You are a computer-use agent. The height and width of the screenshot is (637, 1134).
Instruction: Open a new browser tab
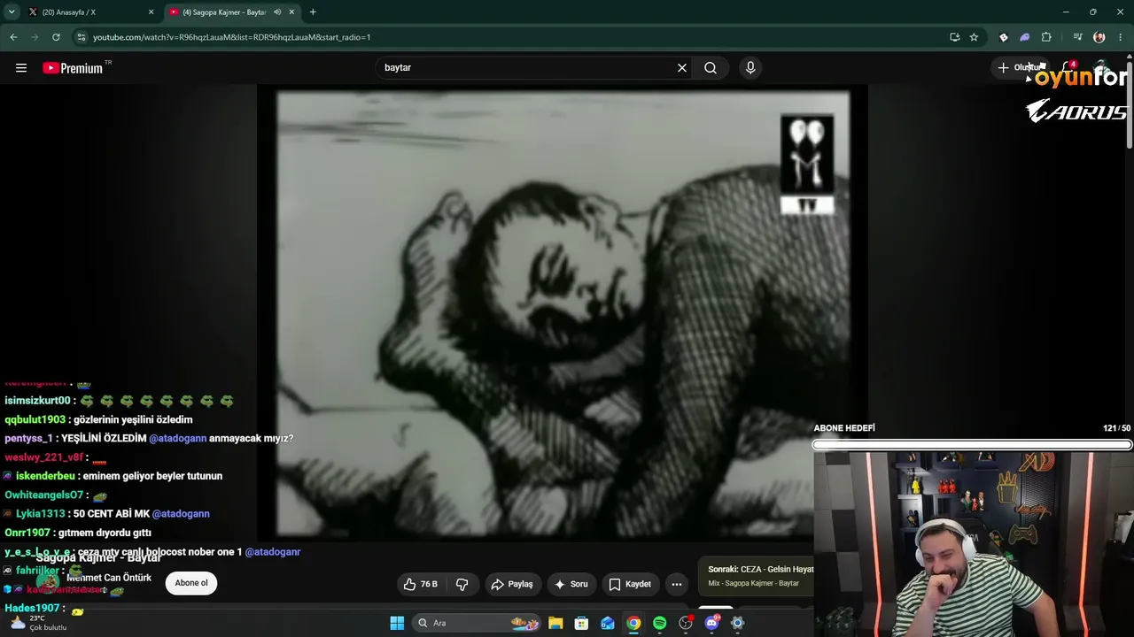click(313, 12)
